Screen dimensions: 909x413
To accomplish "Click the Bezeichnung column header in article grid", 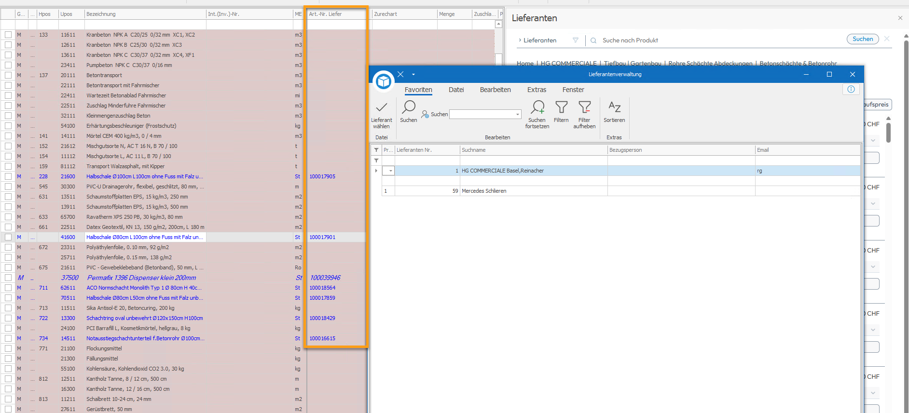I will coord(145,14).
